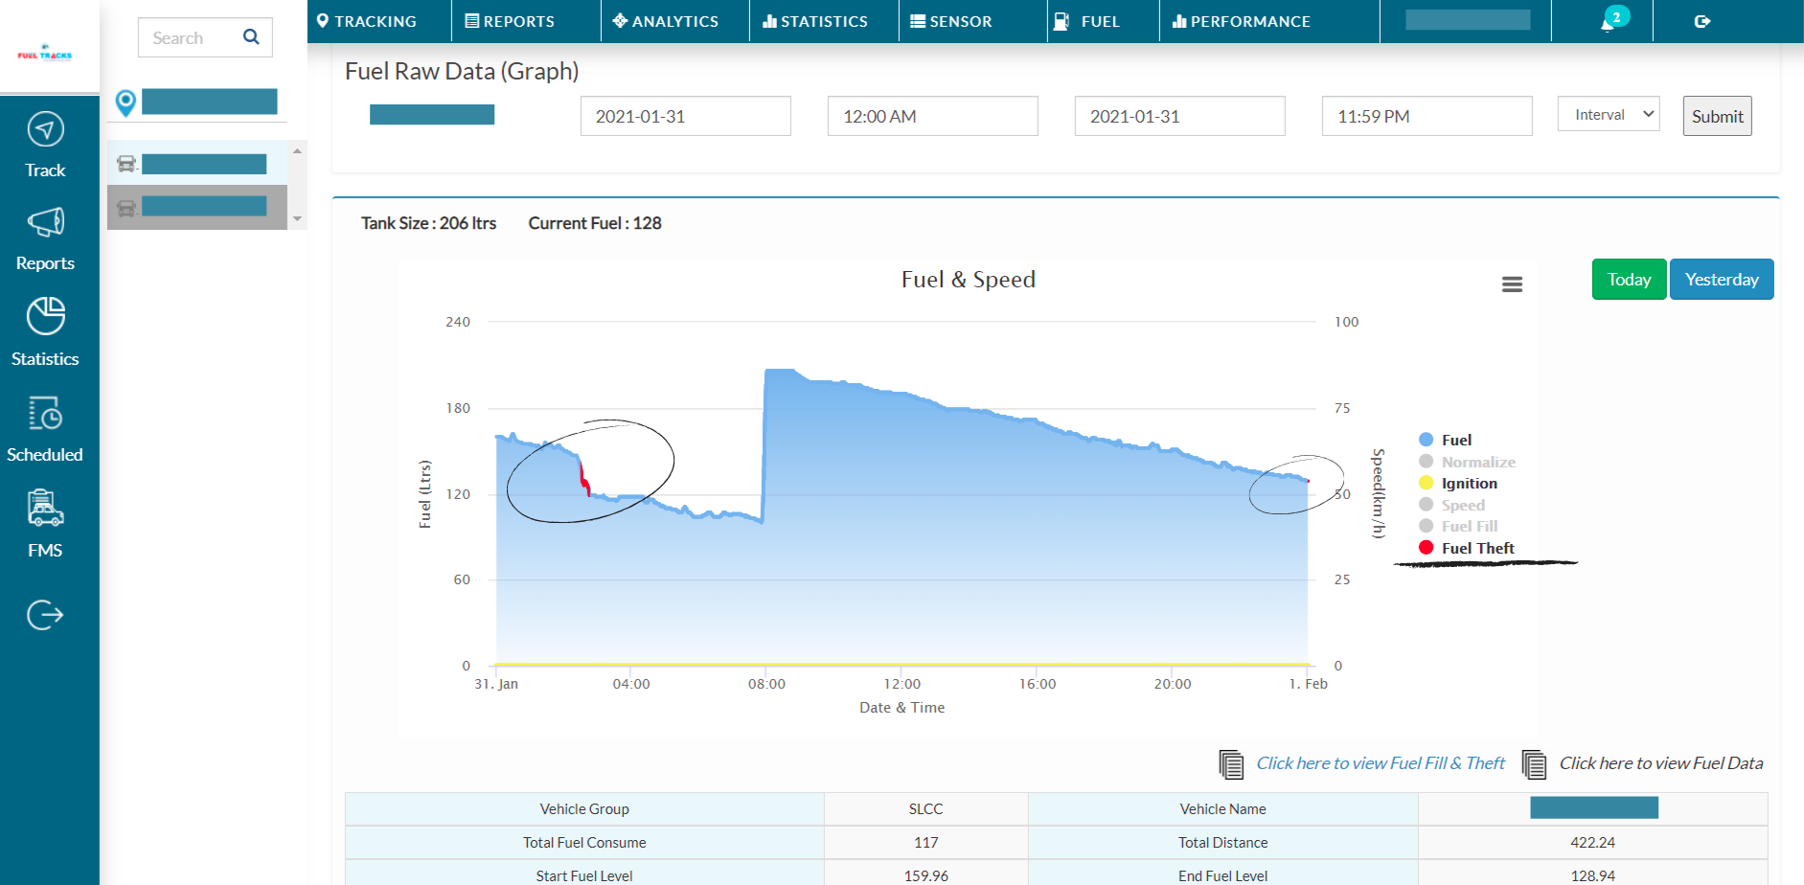The width and height of the screenshot is (1804, 885).
Task: Open the SENSOR menu
Action: [951, 21]
